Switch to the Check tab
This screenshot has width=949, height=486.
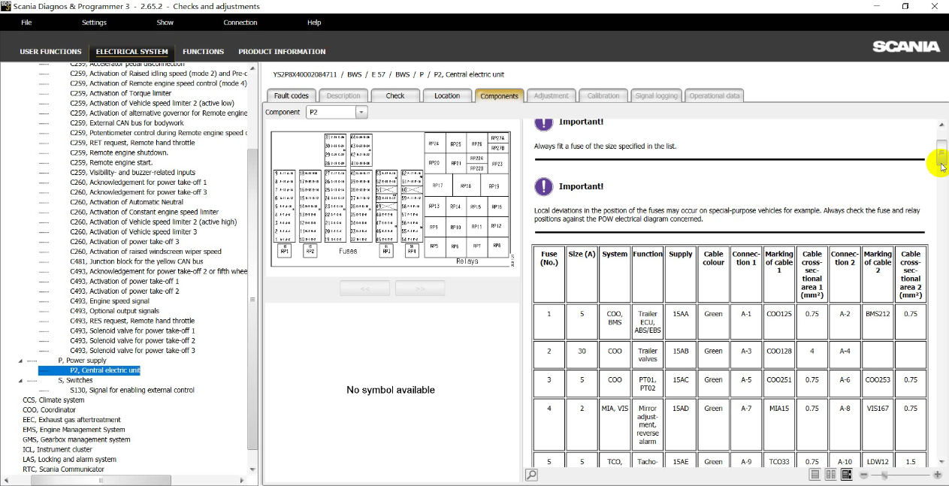pyautogui.click(x=395, y=95)
